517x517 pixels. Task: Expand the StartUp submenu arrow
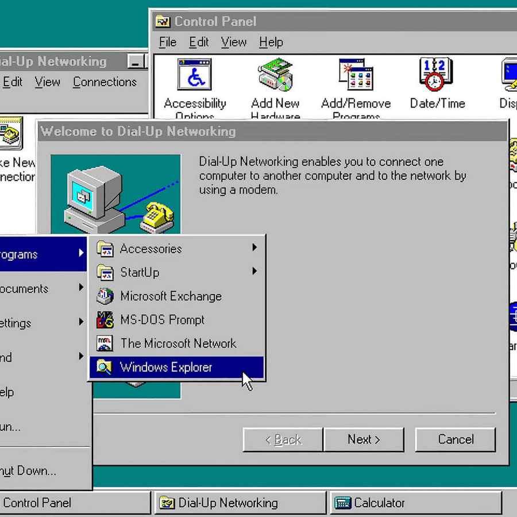pyautogui.click(x=254, y=272)
